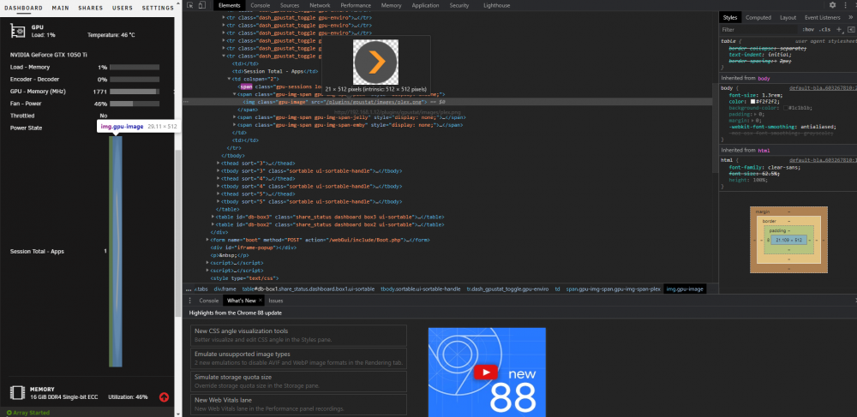Screen dimensions: 857x417
Task: Switch to the Network panel tab
Action: click(x=320, y=5)
